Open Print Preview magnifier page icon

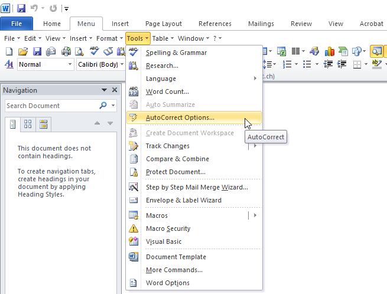click(79, 51)
